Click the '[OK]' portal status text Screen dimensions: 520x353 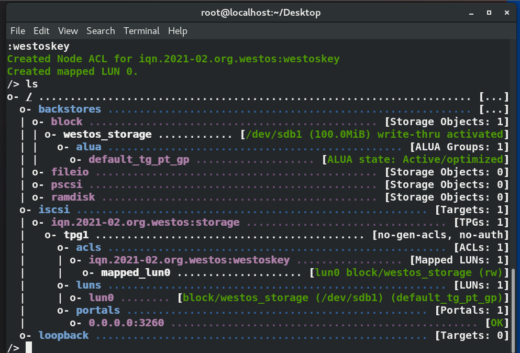[x=497, y=323]
